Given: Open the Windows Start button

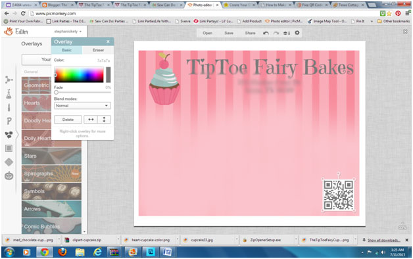Looking at the screenshot, I should click(9, 252).
